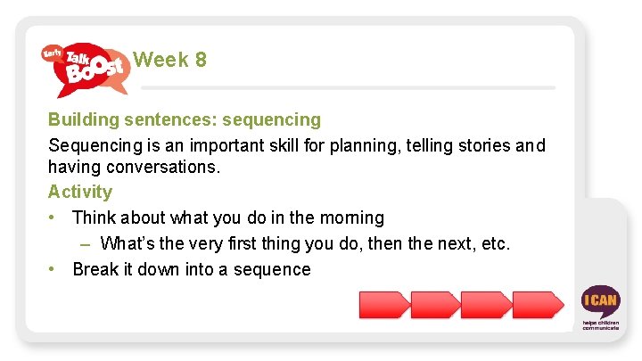Click the 'Building sentences: sequencing' heading

tap(185, 119)
